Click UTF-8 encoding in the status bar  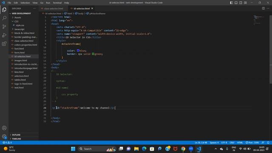click(x=224, y=143)
